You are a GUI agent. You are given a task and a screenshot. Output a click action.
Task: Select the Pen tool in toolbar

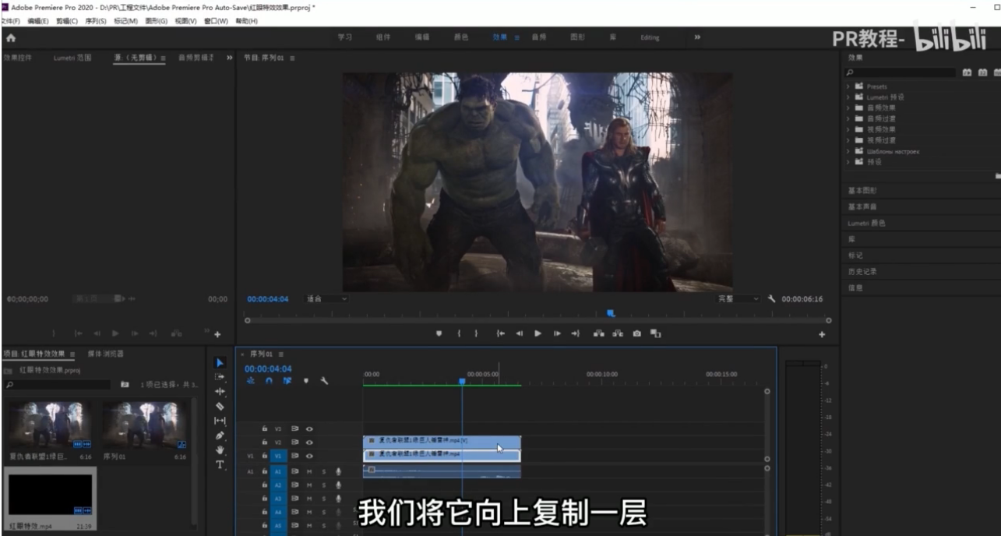(220, 436)
